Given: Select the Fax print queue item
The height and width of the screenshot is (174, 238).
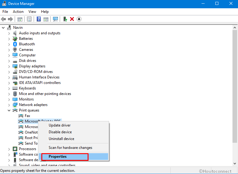Looking at the screenshot, I should click(28, 116).
